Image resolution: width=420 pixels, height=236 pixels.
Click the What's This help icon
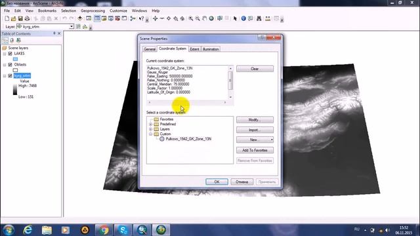(x=142, y=18)
